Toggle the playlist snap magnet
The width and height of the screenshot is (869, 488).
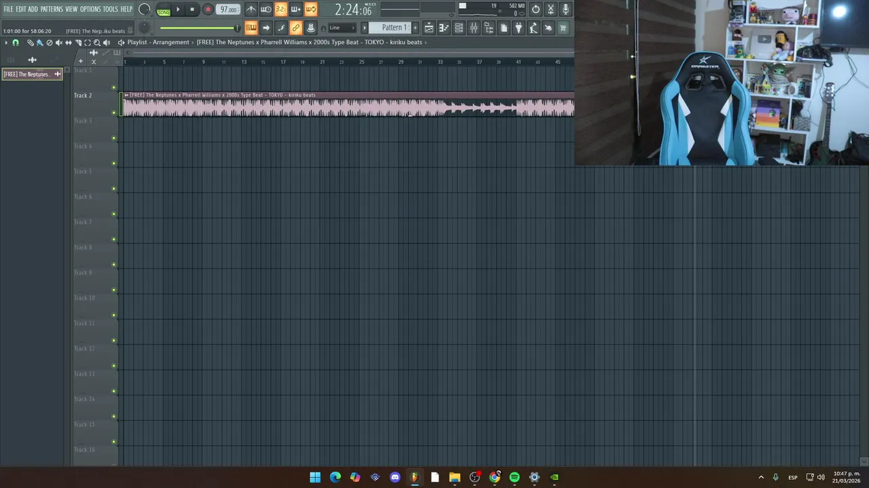click(16, 43)
